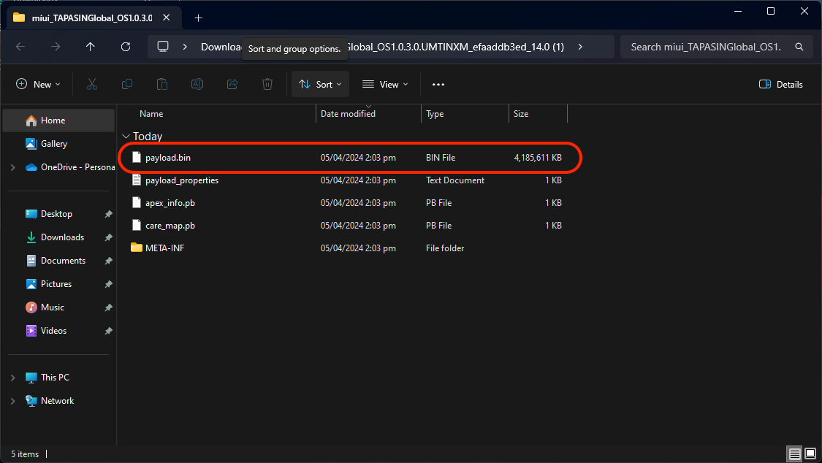This screenshot has width=822, height=463.
Task: Open the View dropdown menu
Action: (385, 84)
